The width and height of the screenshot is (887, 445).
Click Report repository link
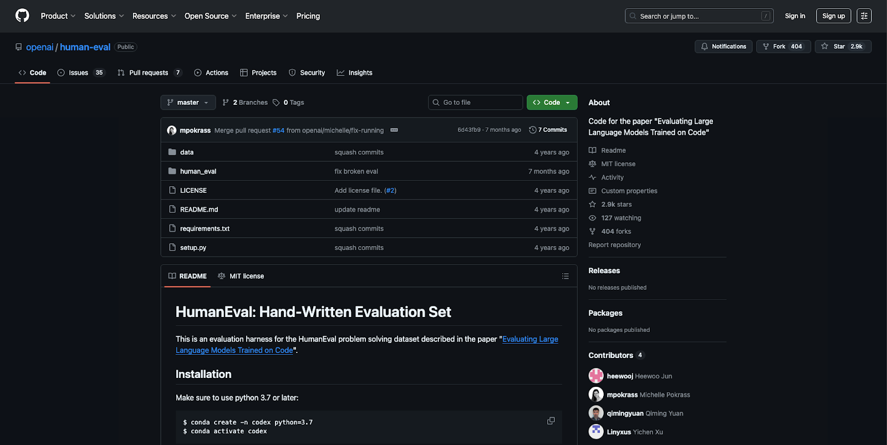614,245
